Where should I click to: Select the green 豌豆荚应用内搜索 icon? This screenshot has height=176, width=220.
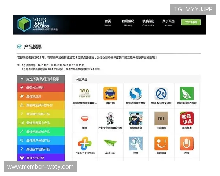pyautogui.click(x=187, y=93)
